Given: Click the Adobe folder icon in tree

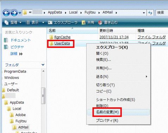Looking at the screenshot, I should click(12, 115).
